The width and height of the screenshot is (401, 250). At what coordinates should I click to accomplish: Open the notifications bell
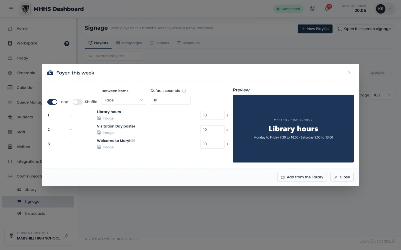click(327, 9)
